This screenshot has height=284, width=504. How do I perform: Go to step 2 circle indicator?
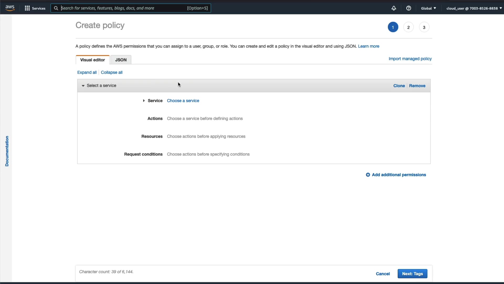coord(408,27)
